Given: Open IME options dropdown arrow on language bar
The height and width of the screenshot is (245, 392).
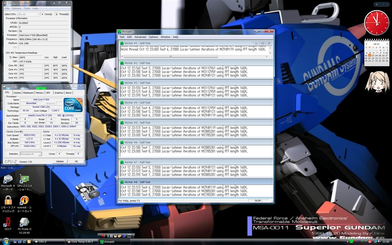Looking at the screenshot, I should point(133,237).
